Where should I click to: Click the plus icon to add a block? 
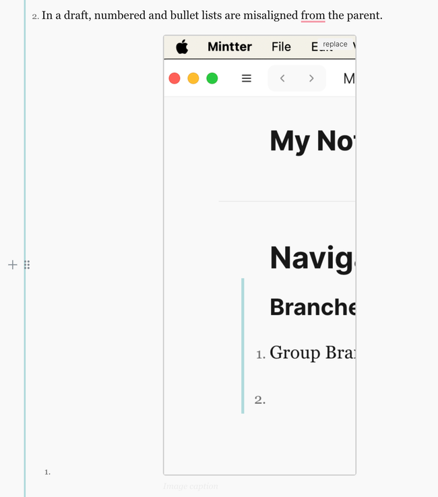[x=12, y=265]
